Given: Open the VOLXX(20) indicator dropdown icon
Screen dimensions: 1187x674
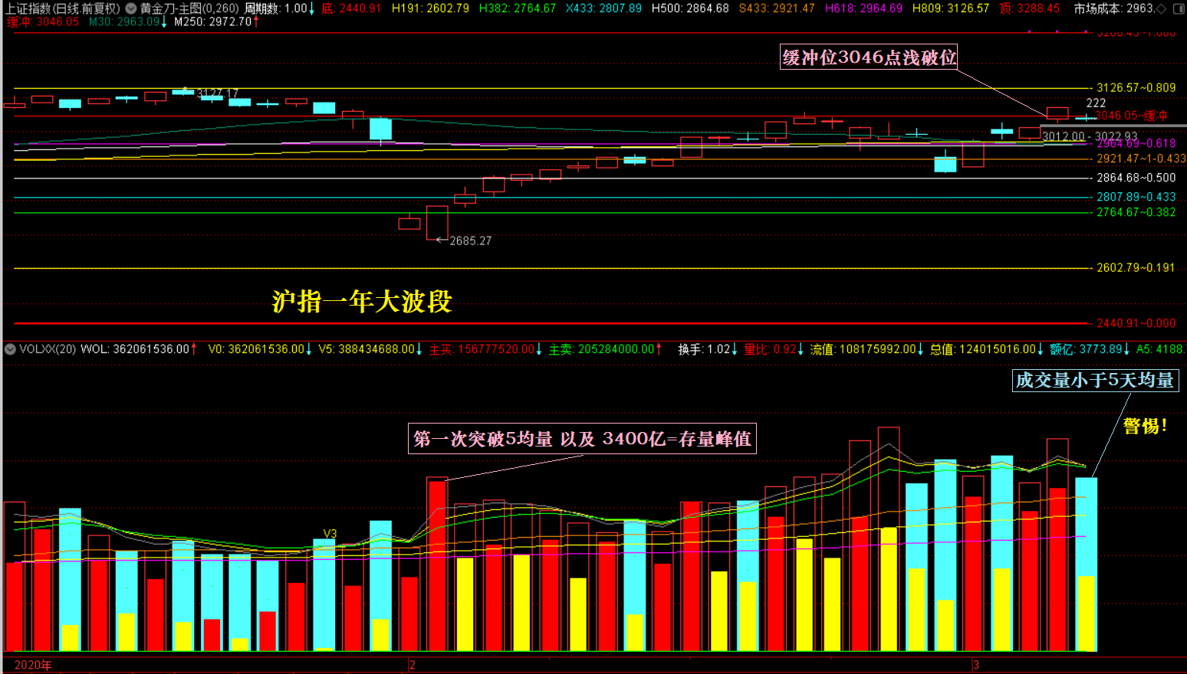Looking at the screenshot, I should pyautogui.click(x=10, y=349).
